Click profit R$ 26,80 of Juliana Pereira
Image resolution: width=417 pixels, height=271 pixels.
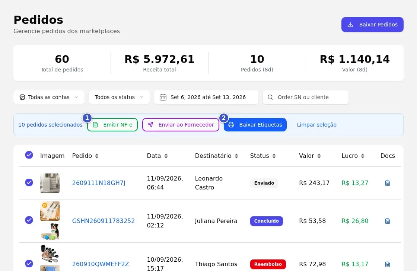pos(355,221)
